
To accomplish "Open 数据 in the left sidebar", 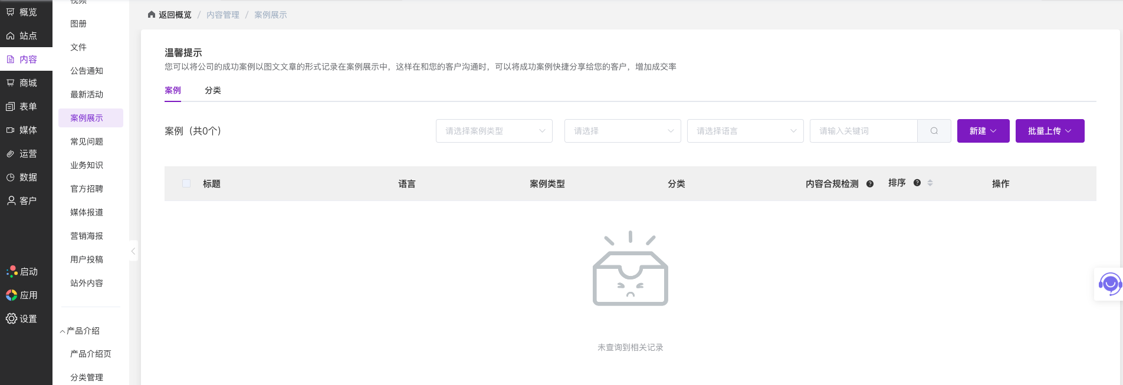I will coord(22,177).
